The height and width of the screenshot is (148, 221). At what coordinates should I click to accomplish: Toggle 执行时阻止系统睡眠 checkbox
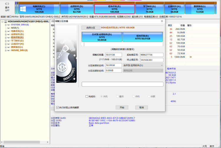(57, 108)
